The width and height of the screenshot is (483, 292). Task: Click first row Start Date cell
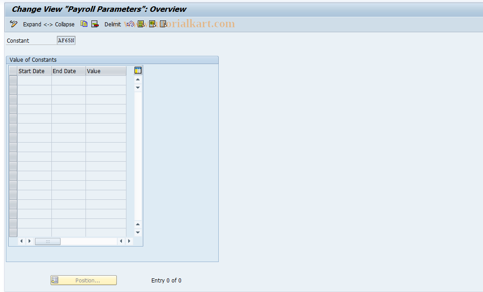coord(35,81)
